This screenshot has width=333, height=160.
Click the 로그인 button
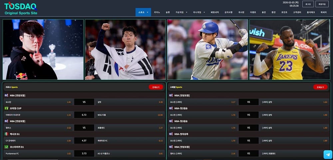308,4
